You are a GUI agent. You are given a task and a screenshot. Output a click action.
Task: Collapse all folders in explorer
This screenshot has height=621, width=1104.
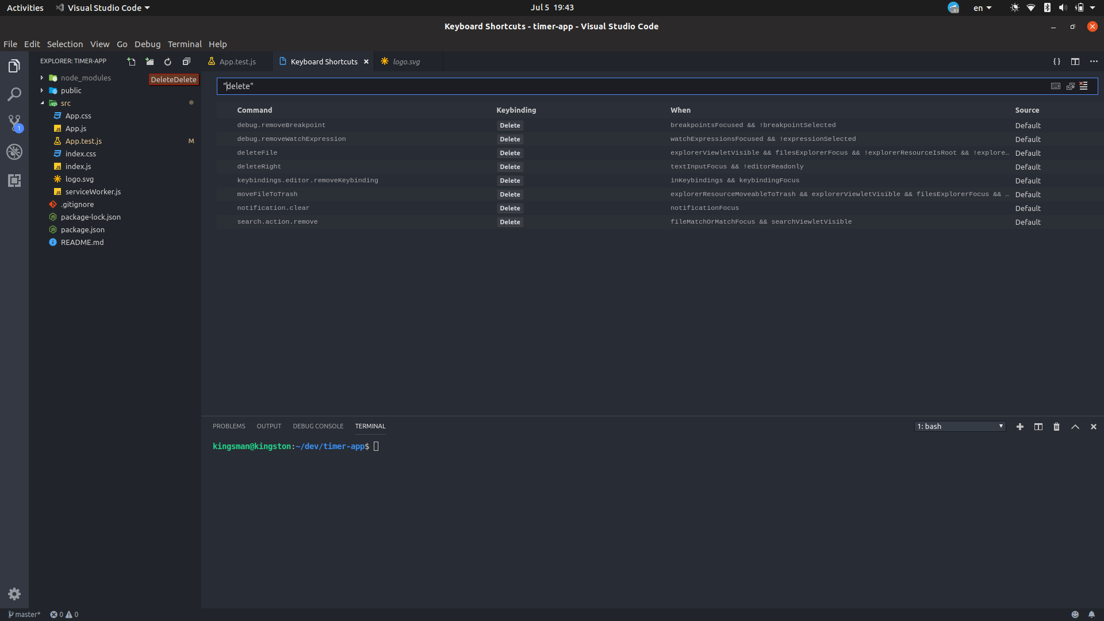click(186, 62)
